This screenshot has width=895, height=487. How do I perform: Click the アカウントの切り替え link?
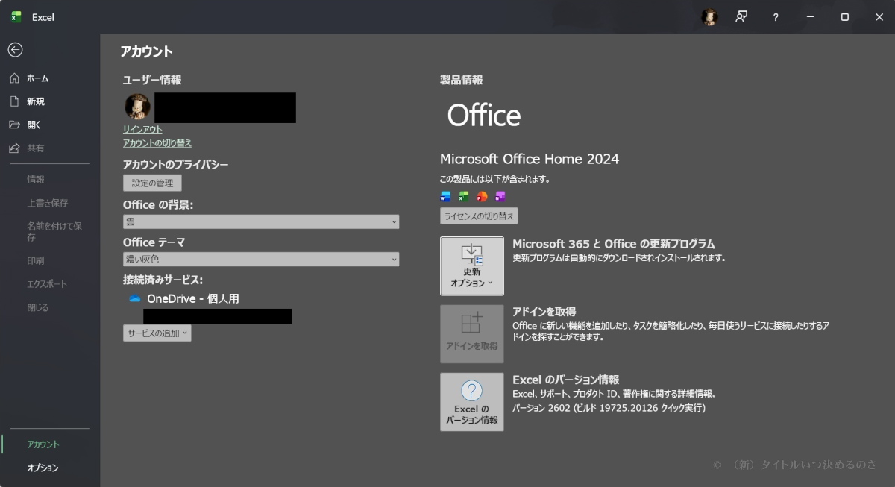click(157, 143)
